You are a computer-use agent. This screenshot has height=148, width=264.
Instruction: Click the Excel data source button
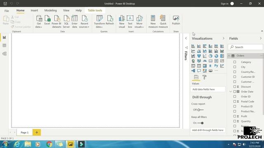pyautogui.click(x=47, y=20)
